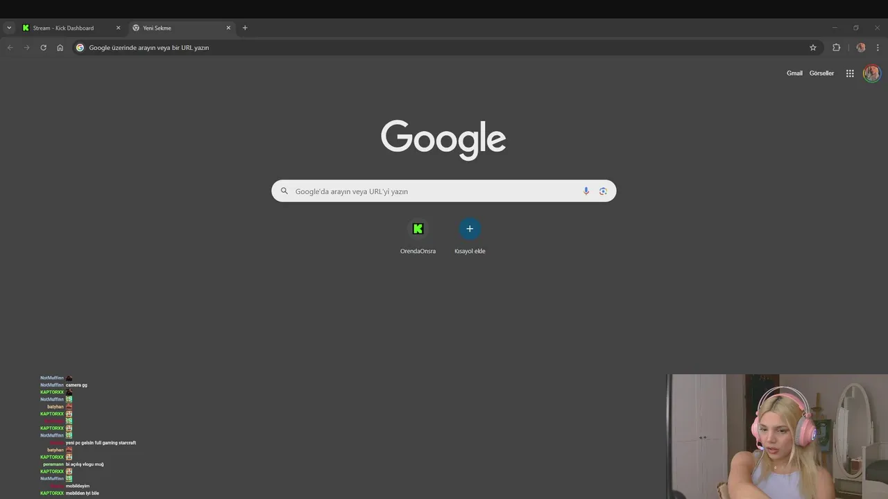Minimize the browser window
The height and width of the screenshot is (499, 888).
pyautogui.click(x=835, y=28)
